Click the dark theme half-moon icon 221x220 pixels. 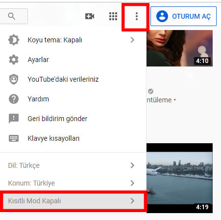[x=14, y=40]
